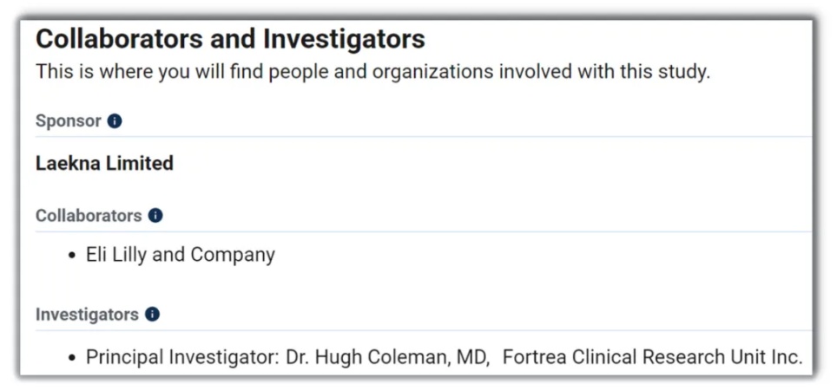Click the study involvement description sentence

click(x=372, y=72)
